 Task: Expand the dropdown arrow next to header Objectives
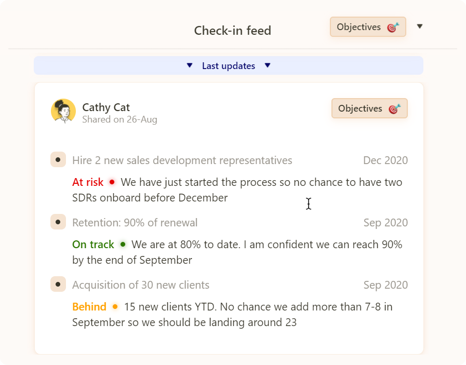click(420, 26)
